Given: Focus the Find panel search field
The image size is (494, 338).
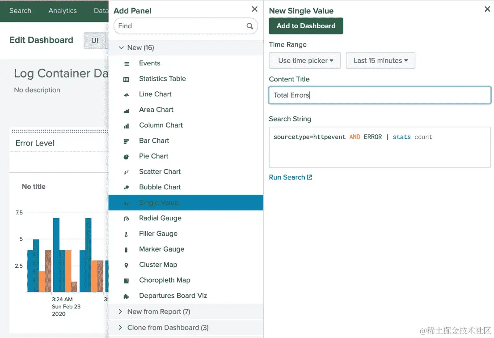Looking at the screenshot, I should point(186,26).
